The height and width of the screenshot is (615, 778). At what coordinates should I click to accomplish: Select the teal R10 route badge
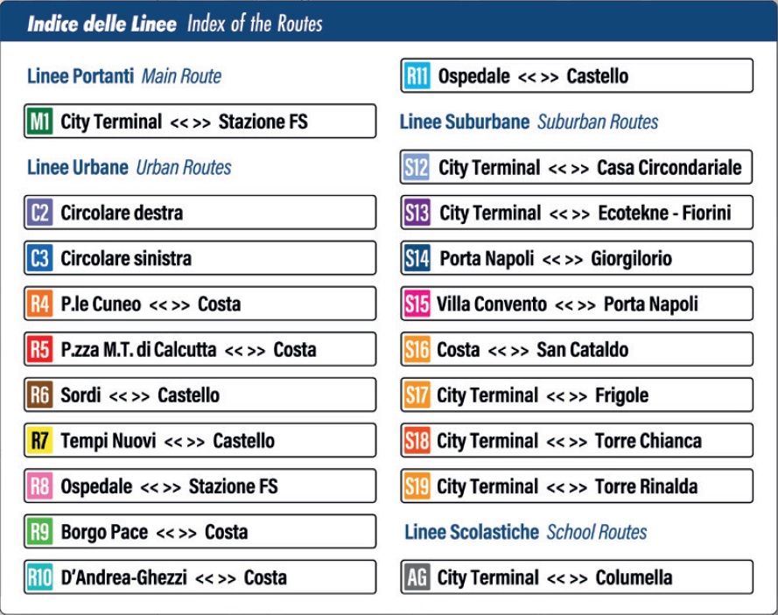coord(40,577)
